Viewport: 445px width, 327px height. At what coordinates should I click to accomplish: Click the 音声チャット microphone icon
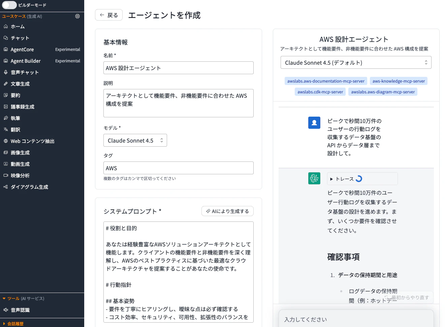(6, 72)
